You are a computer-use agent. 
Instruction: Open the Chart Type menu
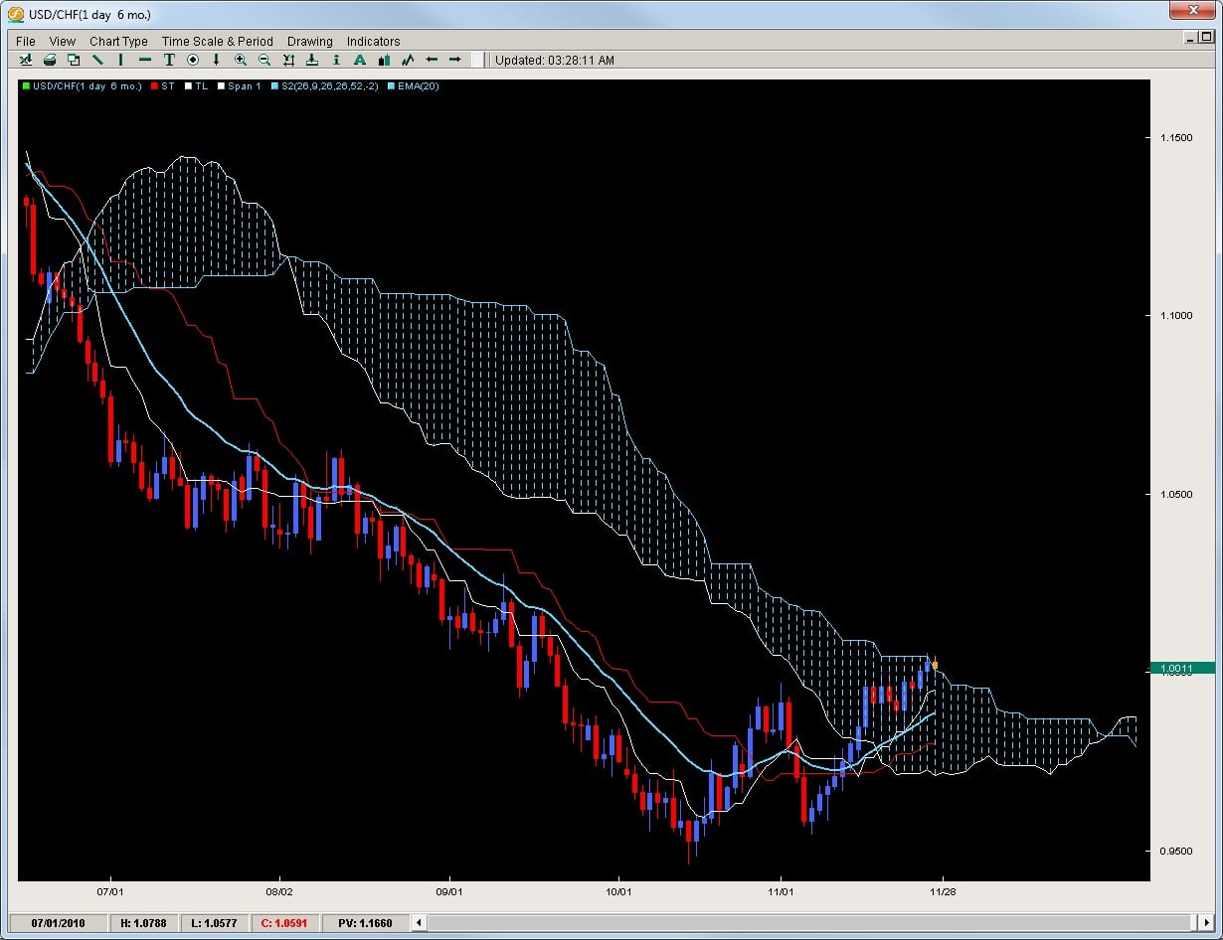[x=118, y=41]
